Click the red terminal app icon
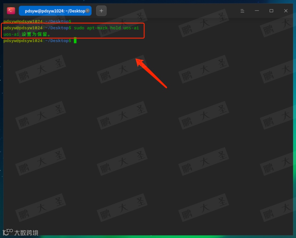 coord(11,11)
